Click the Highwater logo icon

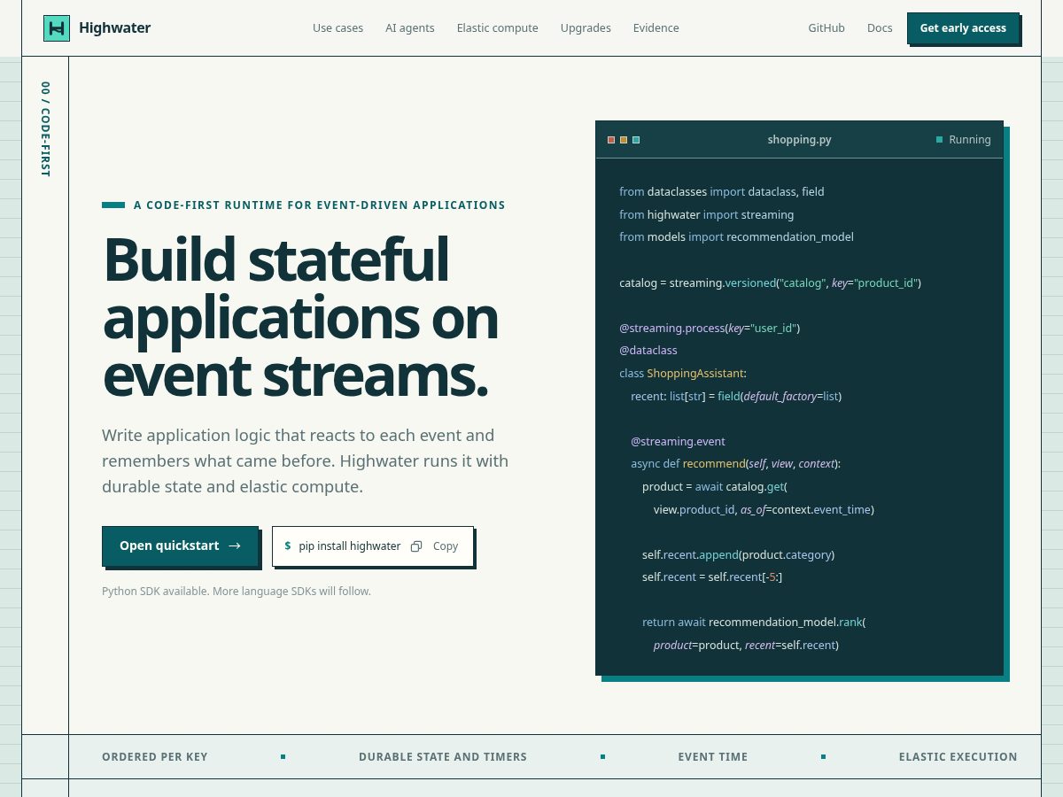pos(57,28)
